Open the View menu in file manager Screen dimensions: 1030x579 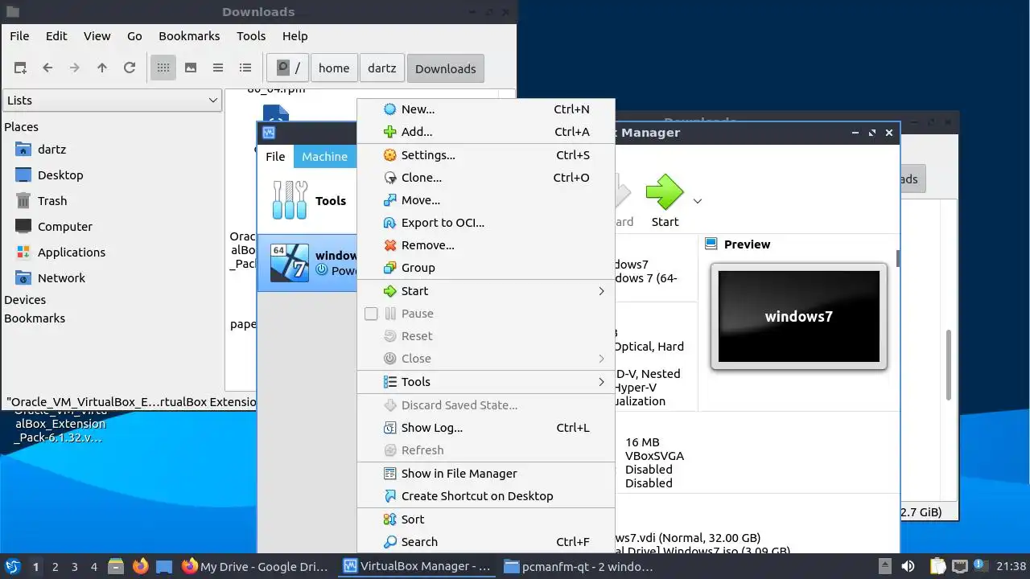97,36
